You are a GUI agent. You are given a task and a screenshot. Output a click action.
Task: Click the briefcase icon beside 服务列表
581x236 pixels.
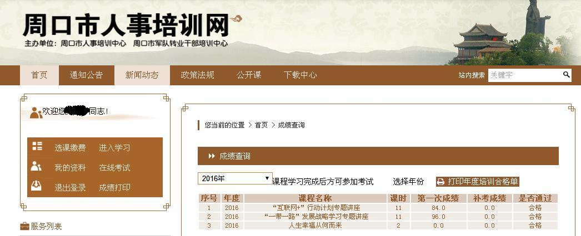24,226
